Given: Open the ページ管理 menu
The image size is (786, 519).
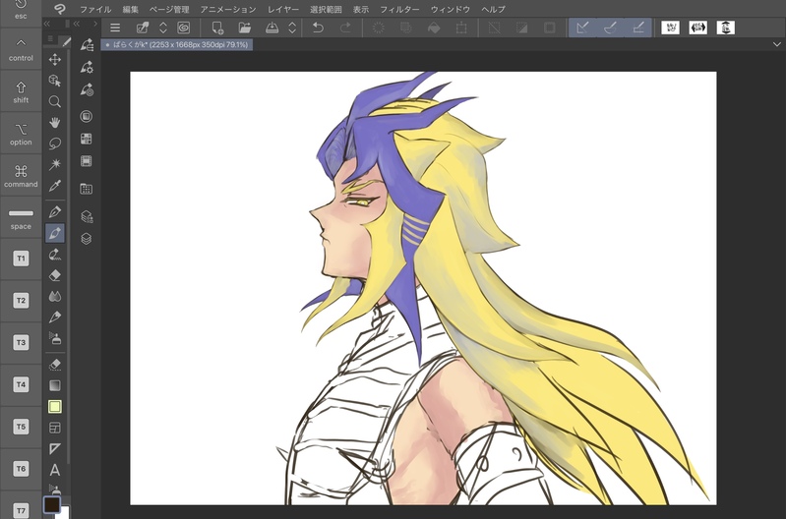Looking at the screenshot, I should [x=169, y=9].
